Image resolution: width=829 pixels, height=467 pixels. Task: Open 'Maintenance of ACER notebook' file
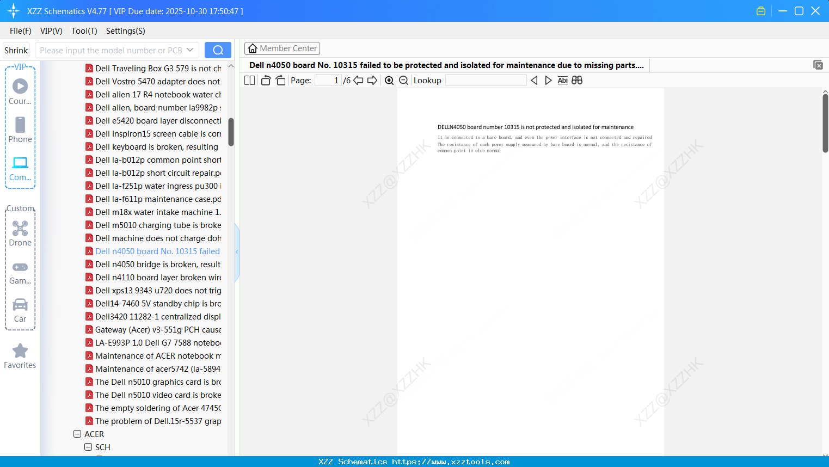[x=153, y=356]
